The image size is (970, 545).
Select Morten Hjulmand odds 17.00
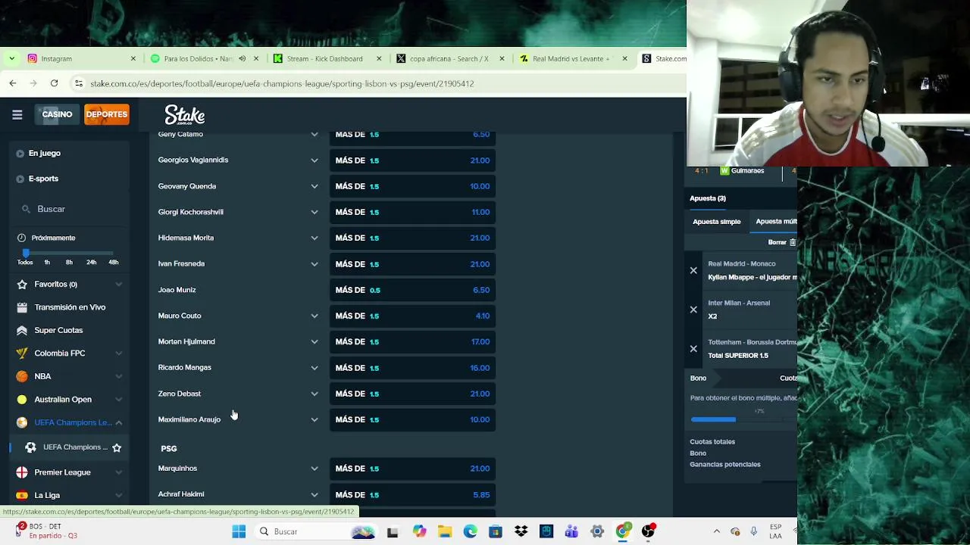412,341
